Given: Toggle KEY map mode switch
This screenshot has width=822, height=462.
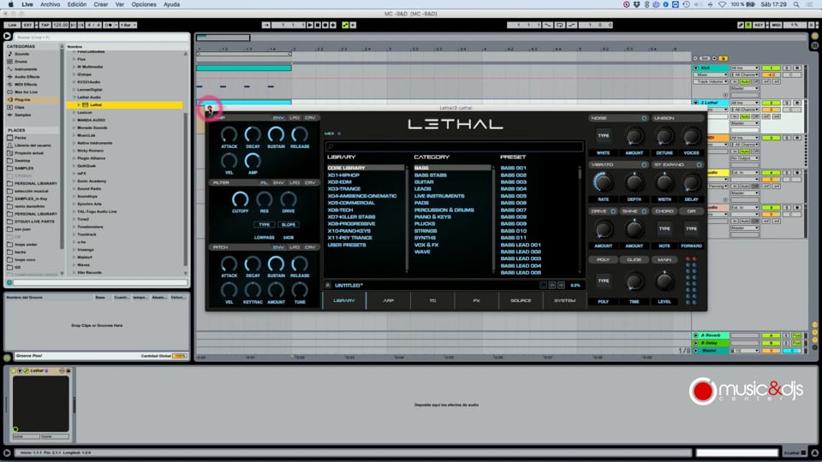Looking at the screenshot, I should 758,25.
